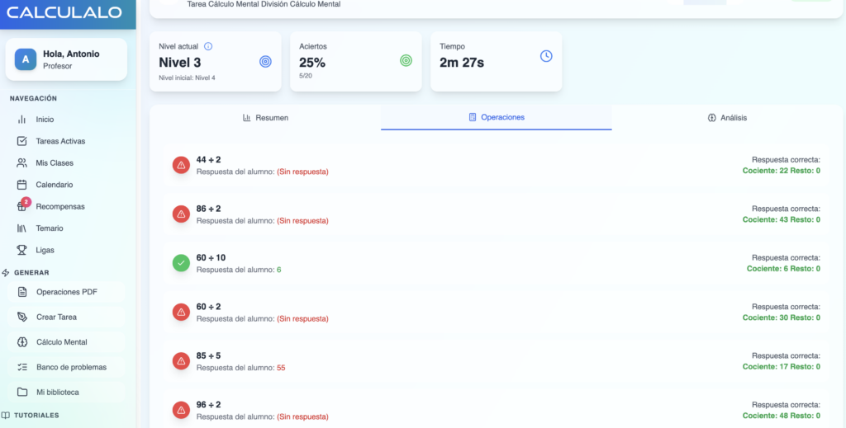The height and width of the screenshot is (428, 846).
Task: Click the 86 ÷ 2 operation text
Action: point(208,209)
